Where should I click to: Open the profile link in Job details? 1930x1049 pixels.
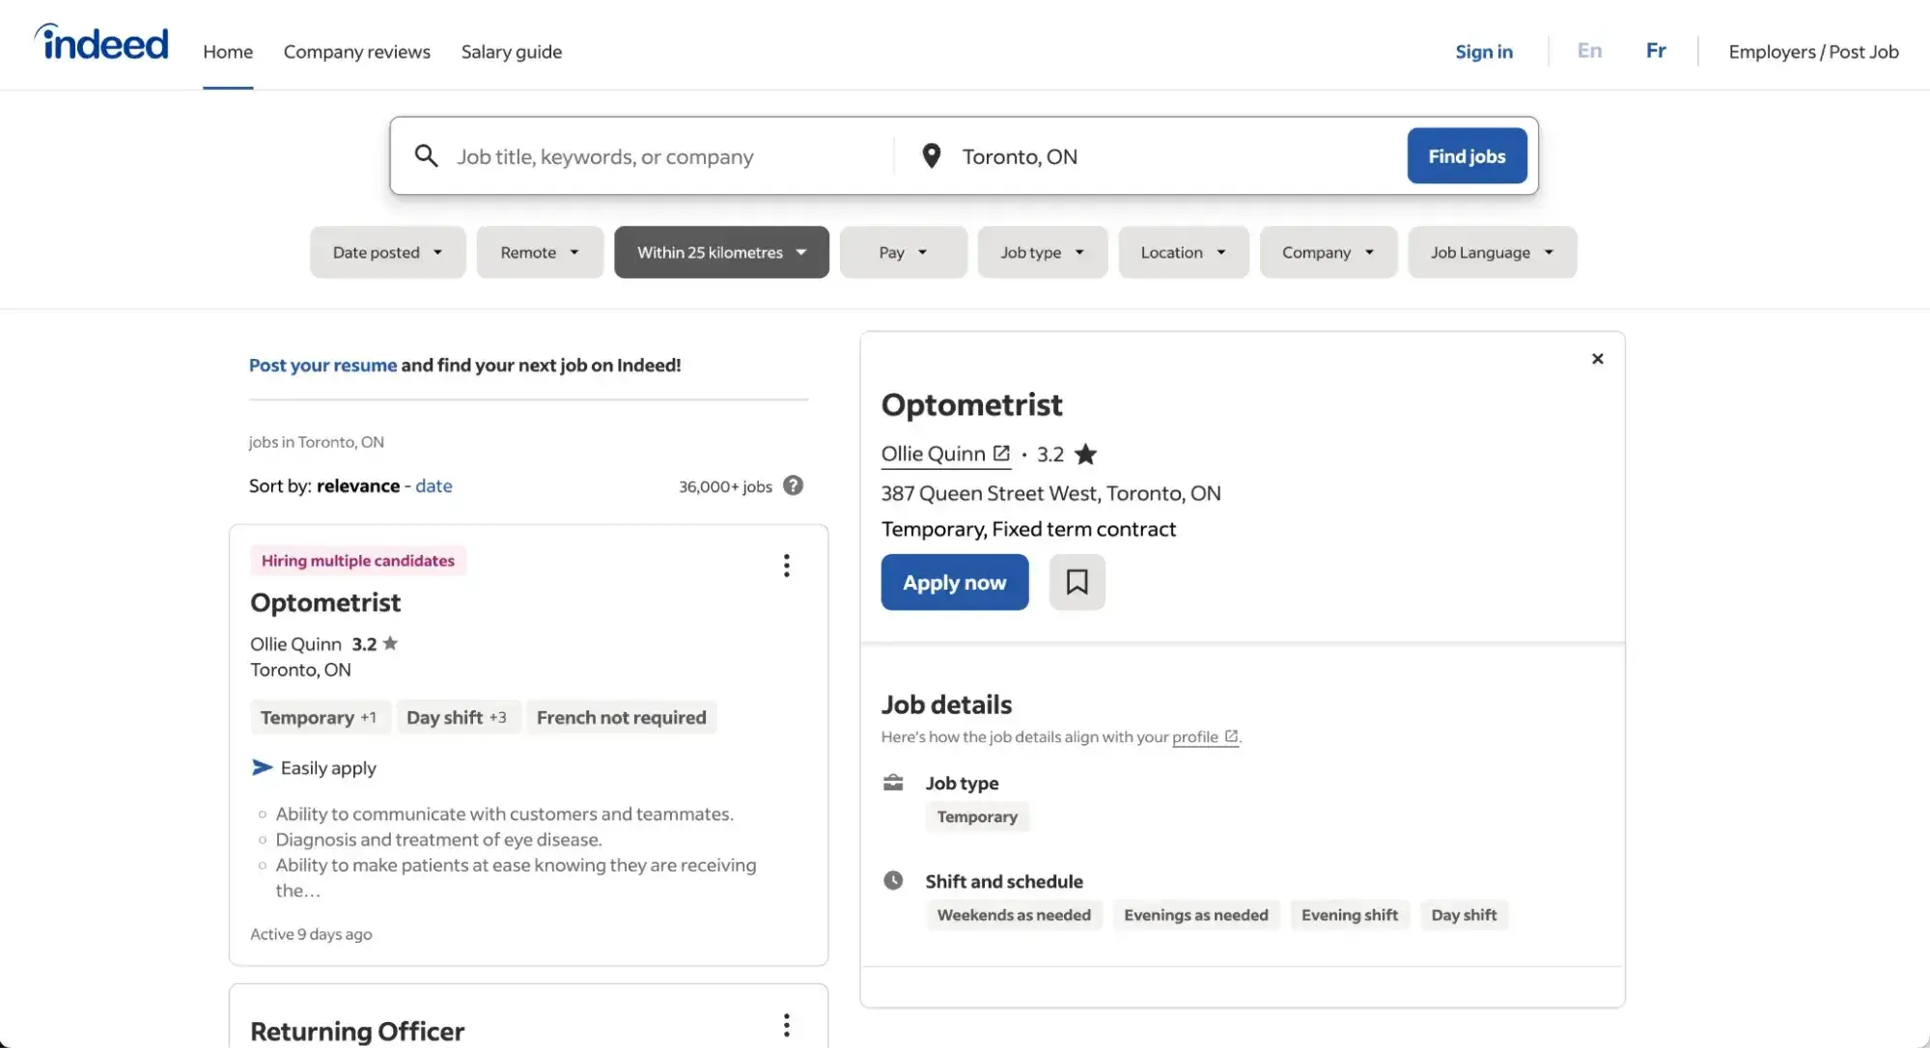[x=1204, y=736]
